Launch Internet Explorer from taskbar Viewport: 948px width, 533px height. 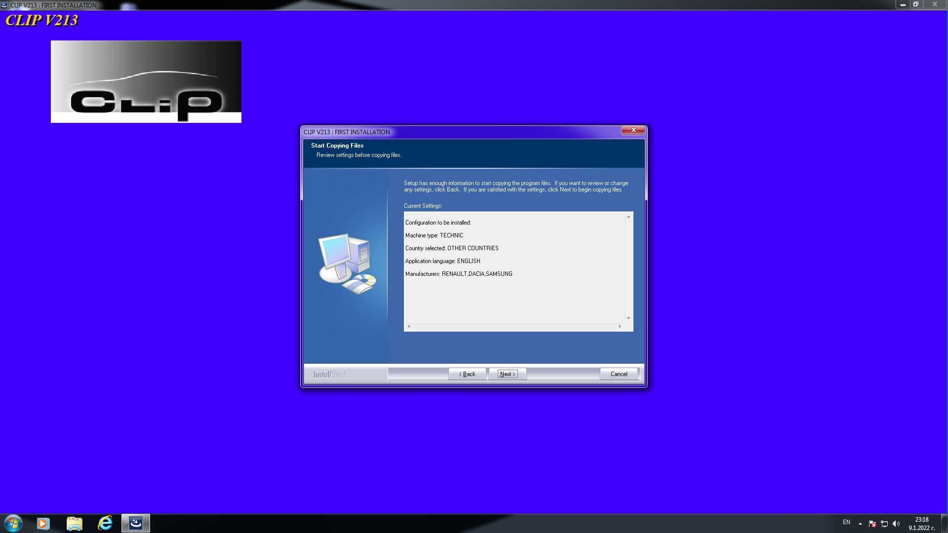pos(105,523)
